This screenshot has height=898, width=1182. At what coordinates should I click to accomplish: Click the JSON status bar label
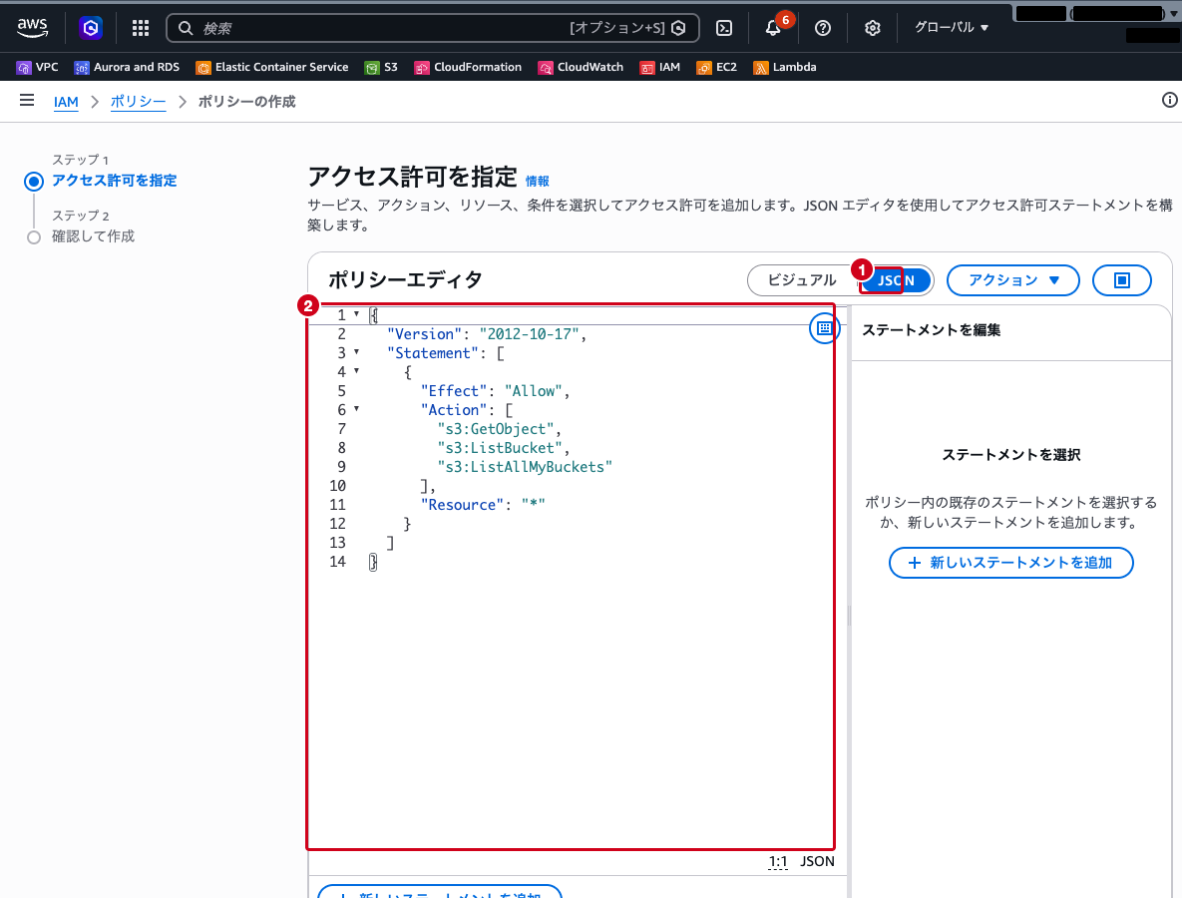(x=817, y=862)
